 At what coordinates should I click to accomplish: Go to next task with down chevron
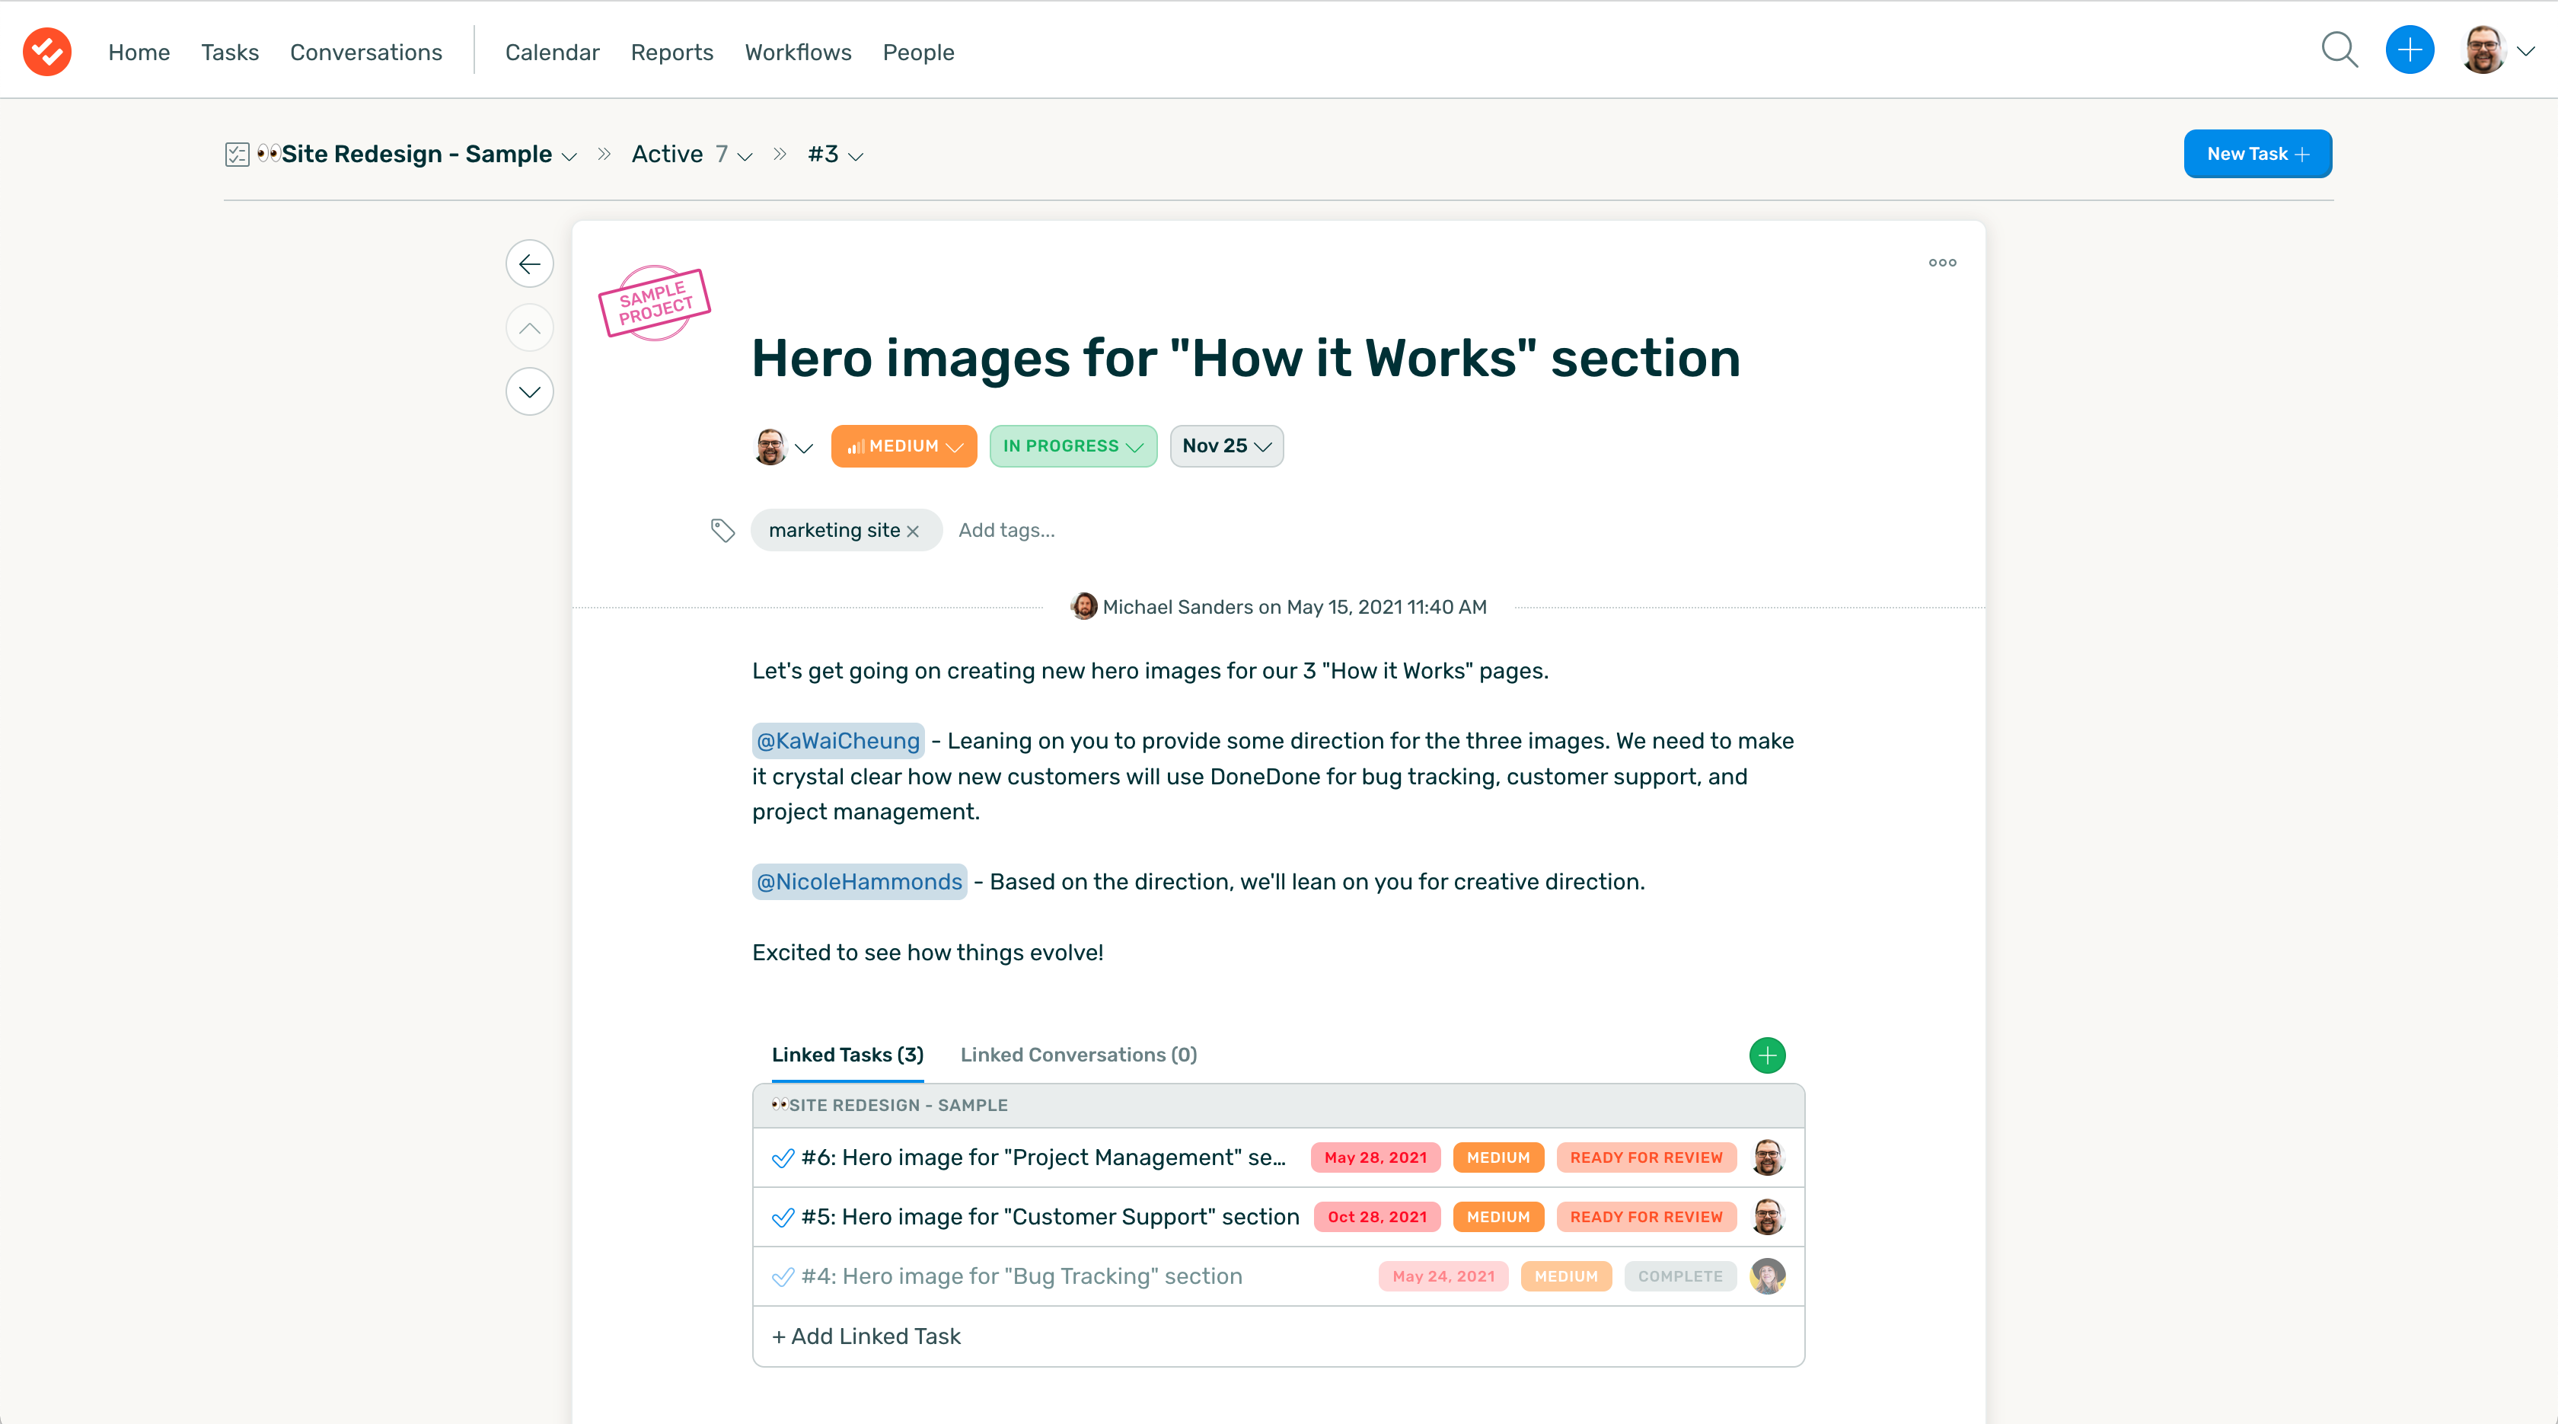[529, 391]
